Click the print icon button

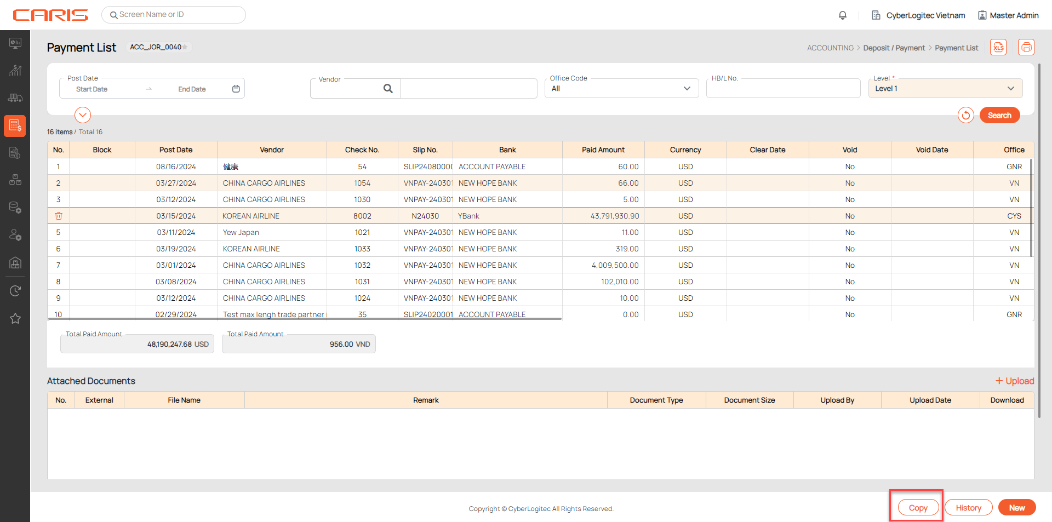point(1026,48)
